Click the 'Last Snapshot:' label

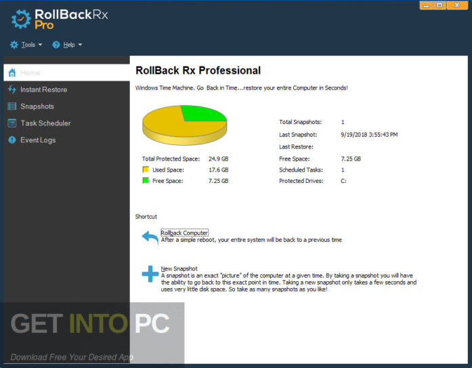[298, 135]
